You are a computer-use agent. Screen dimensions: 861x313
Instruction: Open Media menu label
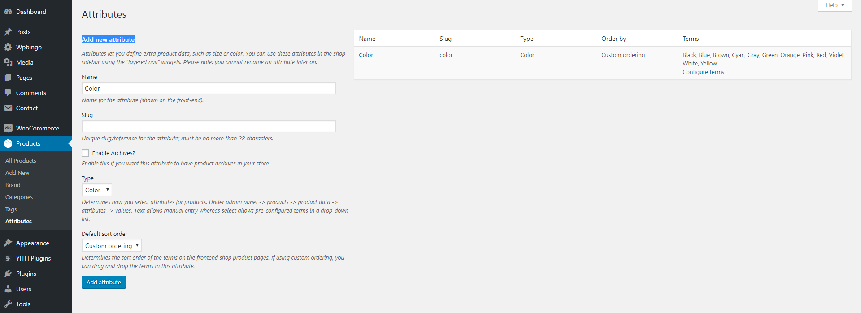25,62
